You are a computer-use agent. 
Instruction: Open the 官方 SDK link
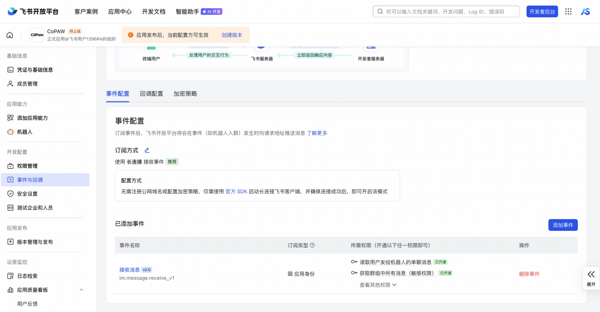coord(236,191)
